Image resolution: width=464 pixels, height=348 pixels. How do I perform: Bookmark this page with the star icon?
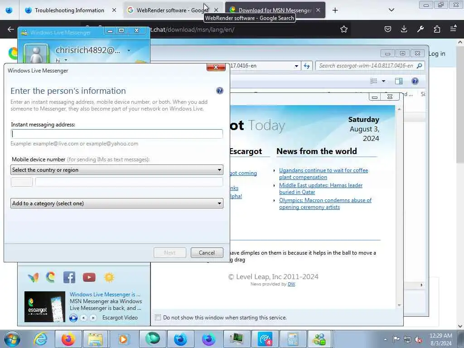(x=343, y=29)
